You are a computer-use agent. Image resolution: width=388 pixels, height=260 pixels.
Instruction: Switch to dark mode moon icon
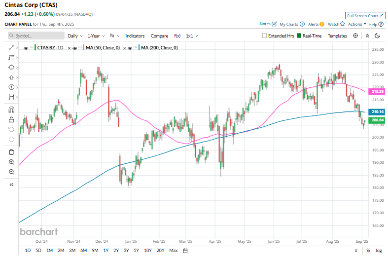point(377,36)
